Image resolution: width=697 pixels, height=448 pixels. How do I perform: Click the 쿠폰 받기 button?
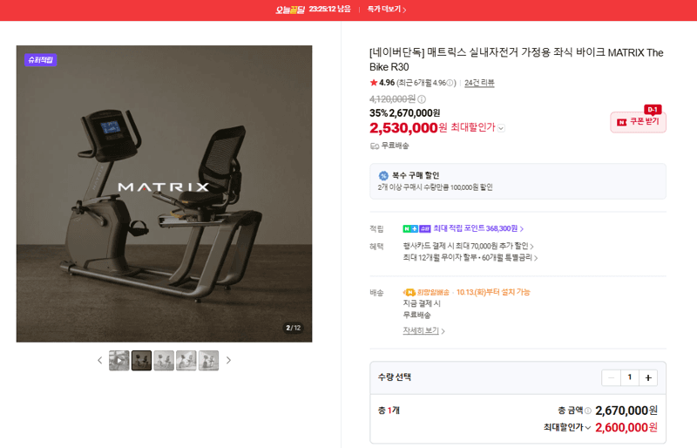point(638,122)
